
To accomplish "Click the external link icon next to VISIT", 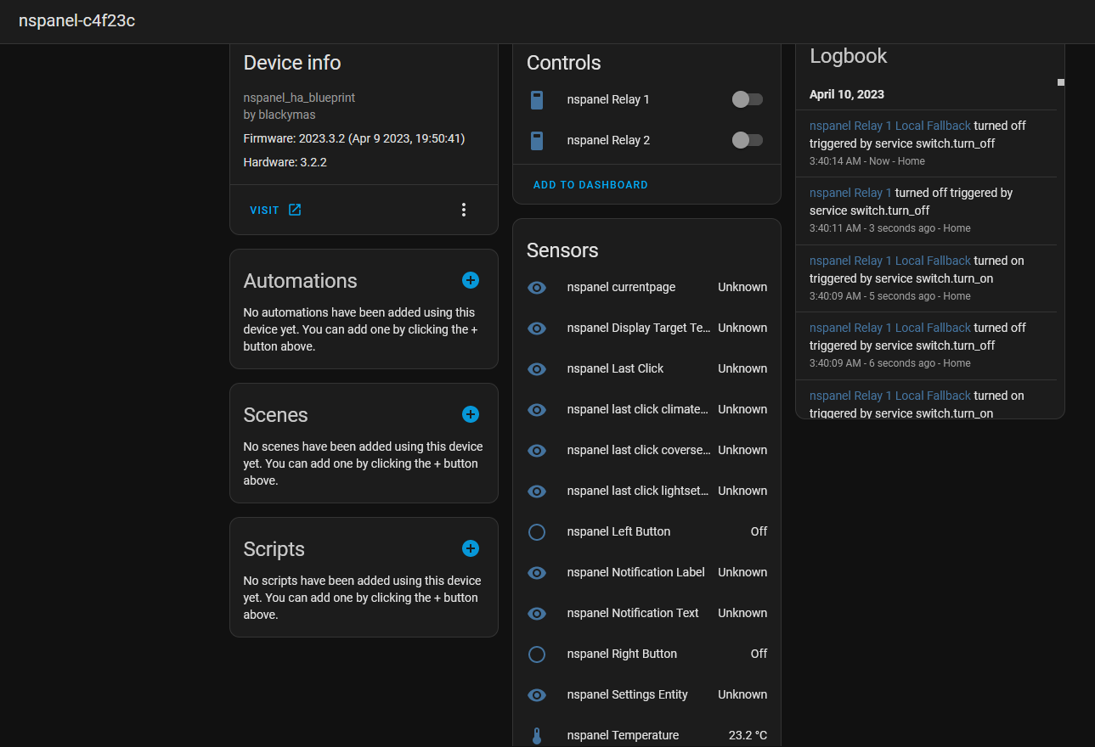I will 295,210.
